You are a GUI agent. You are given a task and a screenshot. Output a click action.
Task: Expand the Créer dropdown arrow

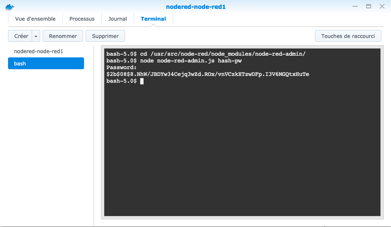[x=36, y=36]
